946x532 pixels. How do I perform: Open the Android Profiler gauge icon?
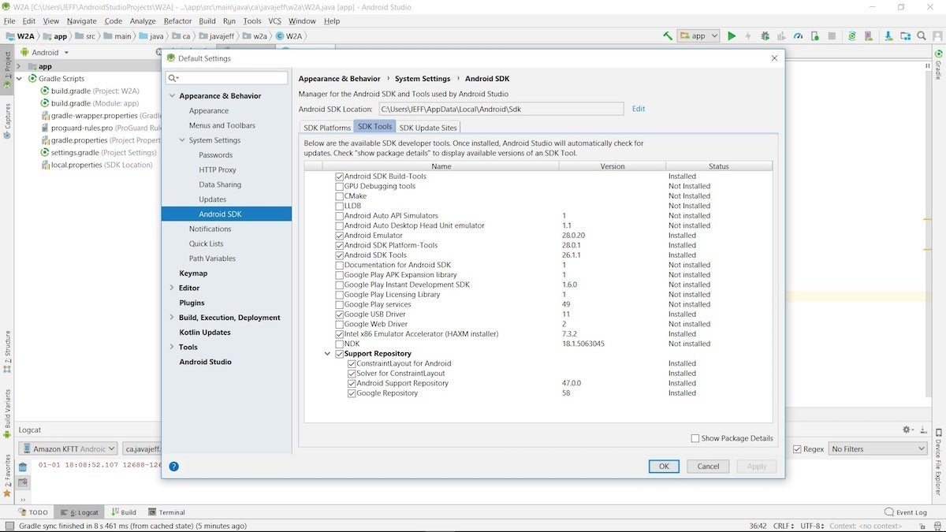(x=798, y=35)
